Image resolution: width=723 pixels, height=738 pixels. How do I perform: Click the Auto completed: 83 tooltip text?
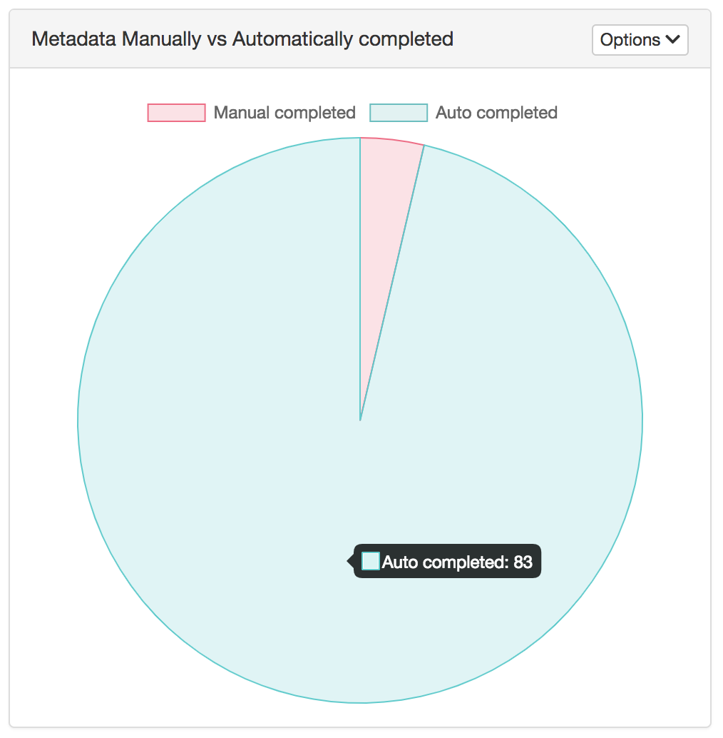point(457,562)
